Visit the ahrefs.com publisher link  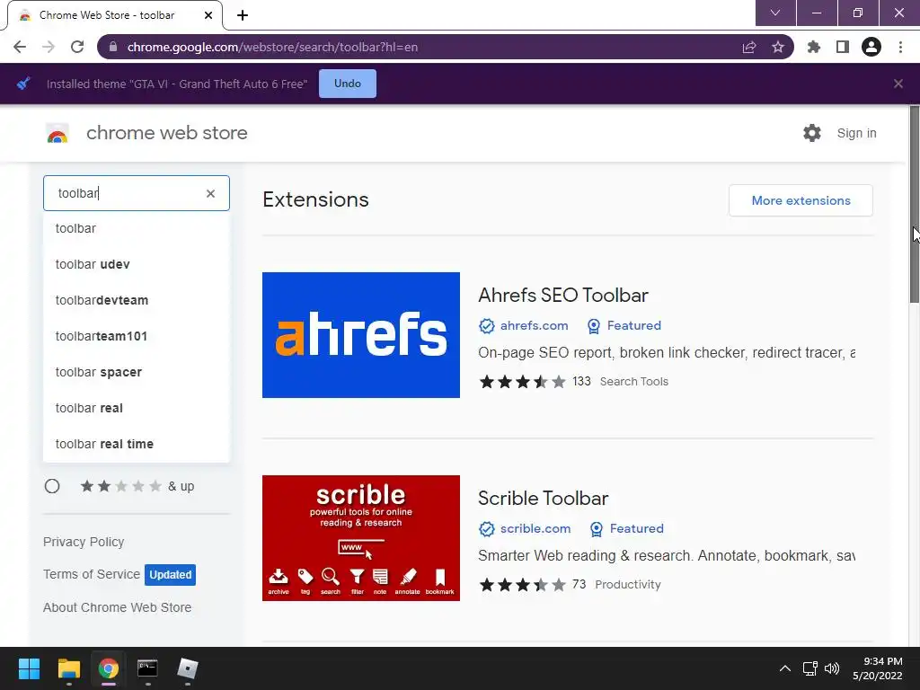tap(534, 325)
